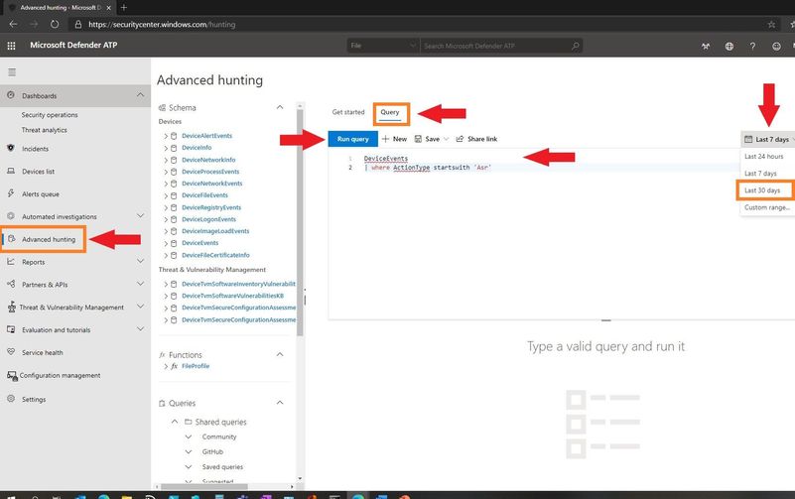The height and width of the screenshot is (499, 795).
Task: Click the Reports chart icon
Action: [11, 262]
